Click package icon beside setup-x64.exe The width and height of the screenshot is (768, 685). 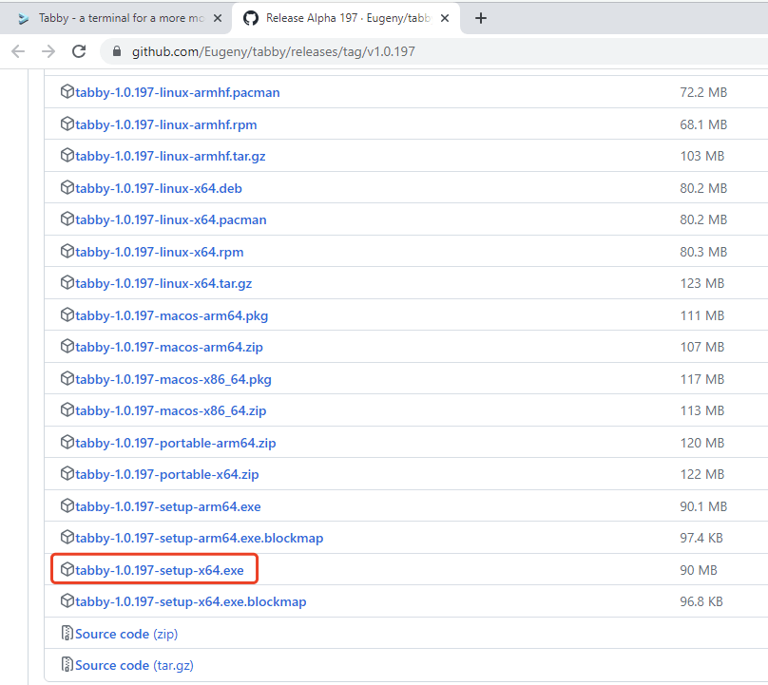click(x=67, y=569)
